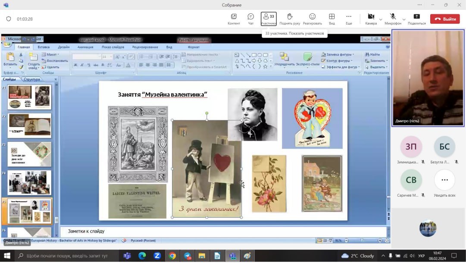Open the Zoom app in the taskbar
This screenshot has width=466, height=263.
pyautogui.click(x=157, y=256)
